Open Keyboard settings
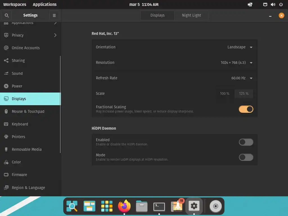 [30, 124]
